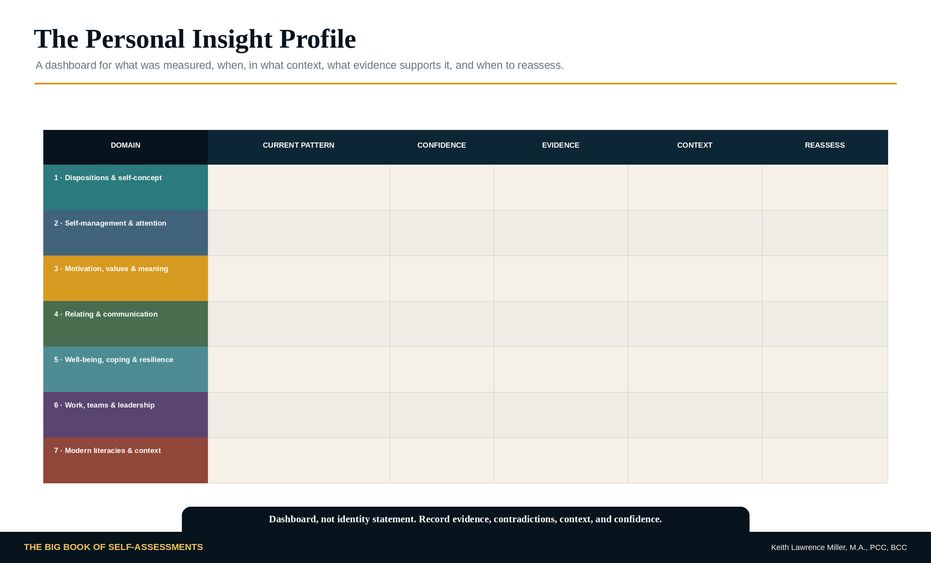The width and height of the screenshot is (931, 563).
Task: Click the "Dashboard, not identity statement" banner
Action: (x=465, y=519)
